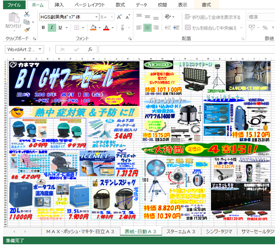Open the Font (フォント) group dialog launcher
This screenshot has height=247, width=275.
click(x=130, y=39)
